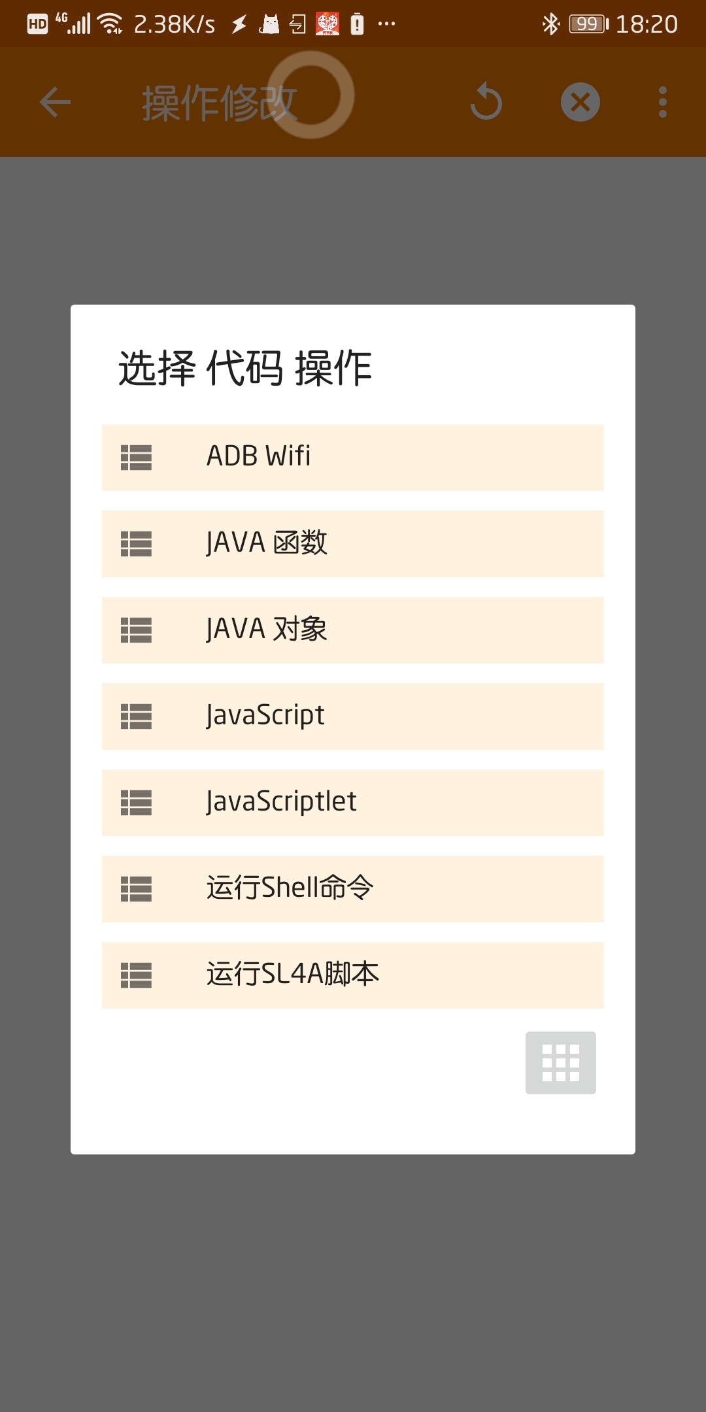Image resolution: width=706 pixels, height=1412 pixels.
Task: Tap the 操作修改 toolbar title
Action: 220,103
